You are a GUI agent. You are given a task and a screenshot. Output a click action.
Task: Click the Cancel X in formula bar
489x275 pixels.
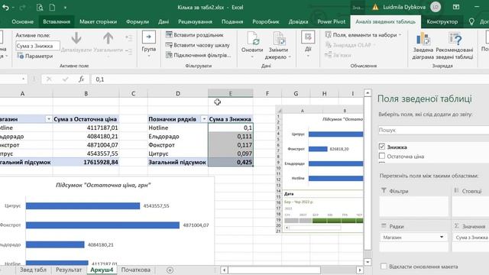coord(49,79)
